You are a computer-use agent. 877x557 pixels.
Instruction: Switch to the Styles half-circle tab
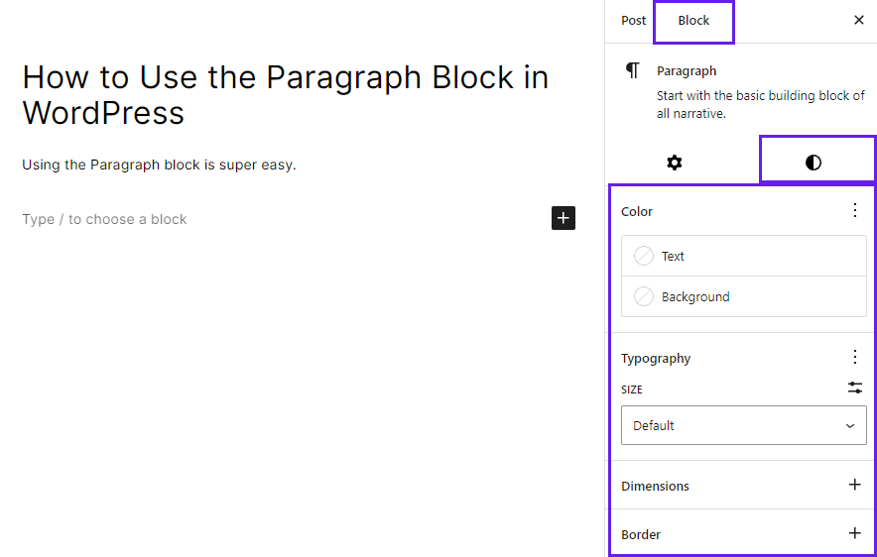814,163
